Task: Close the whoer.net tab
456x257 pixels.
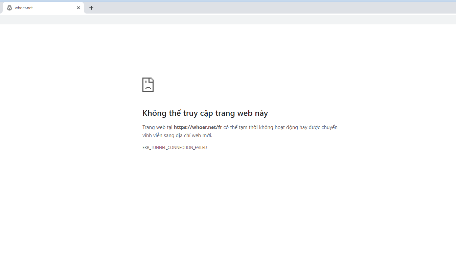Action: (78, 8)
